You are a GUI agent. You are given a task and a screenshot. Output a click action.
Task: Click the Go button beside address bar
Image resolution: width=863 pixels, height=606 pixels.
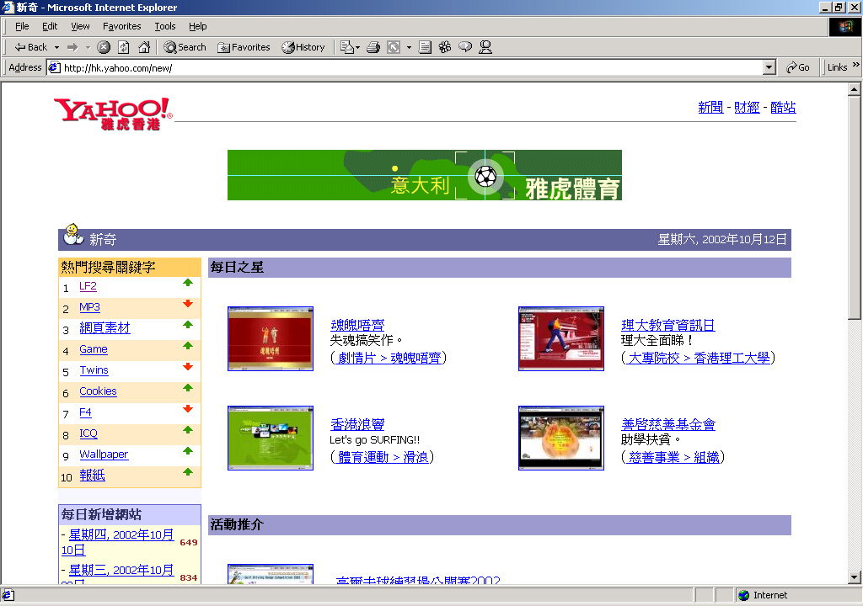click(x=797, y=67)
